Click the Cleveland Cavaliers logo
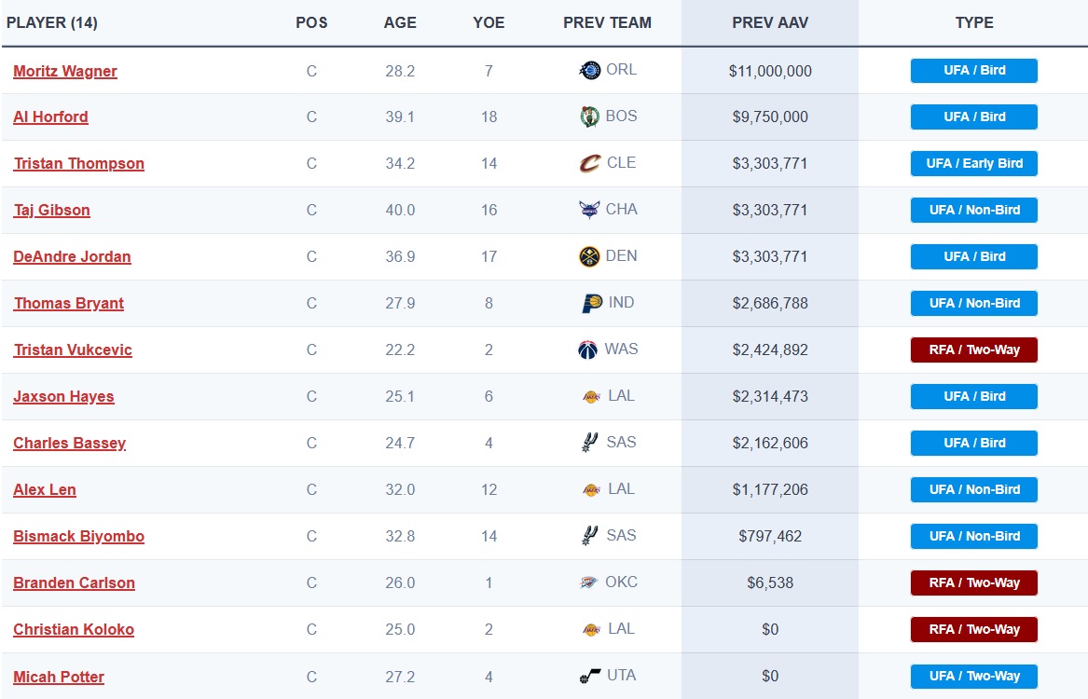1088x699 pixels. (x=590, y=163)
